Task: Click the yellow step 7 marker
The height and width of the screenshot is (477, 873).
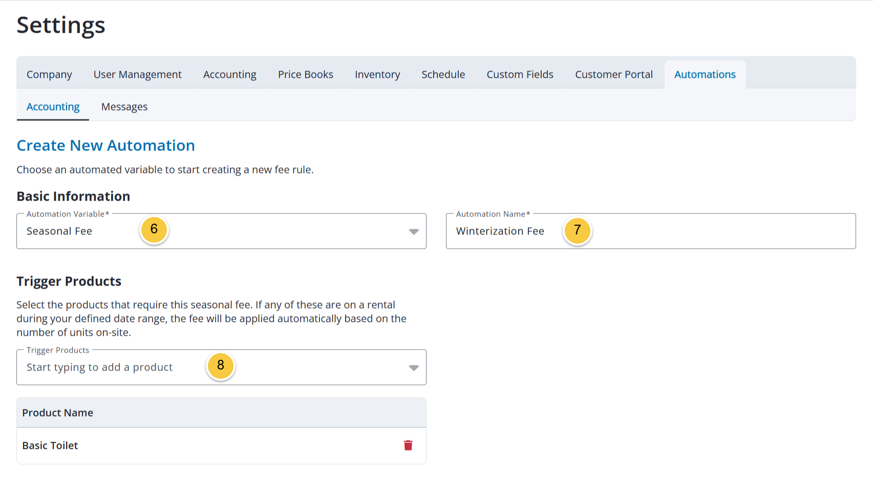Action: (578, 231)
